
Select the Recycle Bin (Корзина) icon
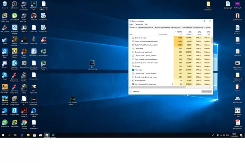click(x=5, y=5)
